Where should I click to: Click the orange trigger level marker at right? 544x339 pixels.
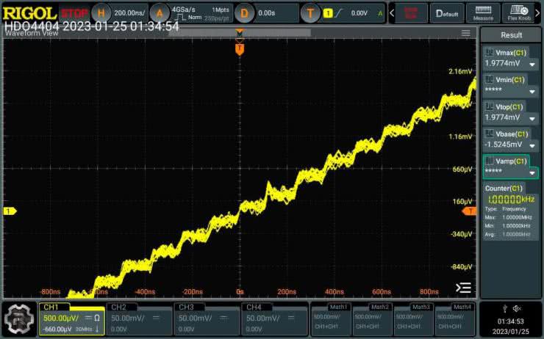pos(470,211)
